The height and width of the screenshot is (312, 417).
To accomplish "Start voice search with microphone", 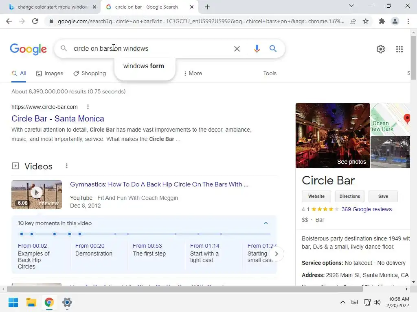I will pos(257,49).
